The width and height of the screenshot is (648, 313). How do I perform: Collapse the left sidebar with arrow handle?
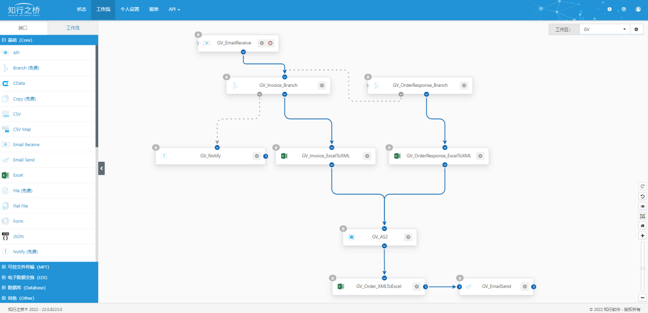pos(101,168)
